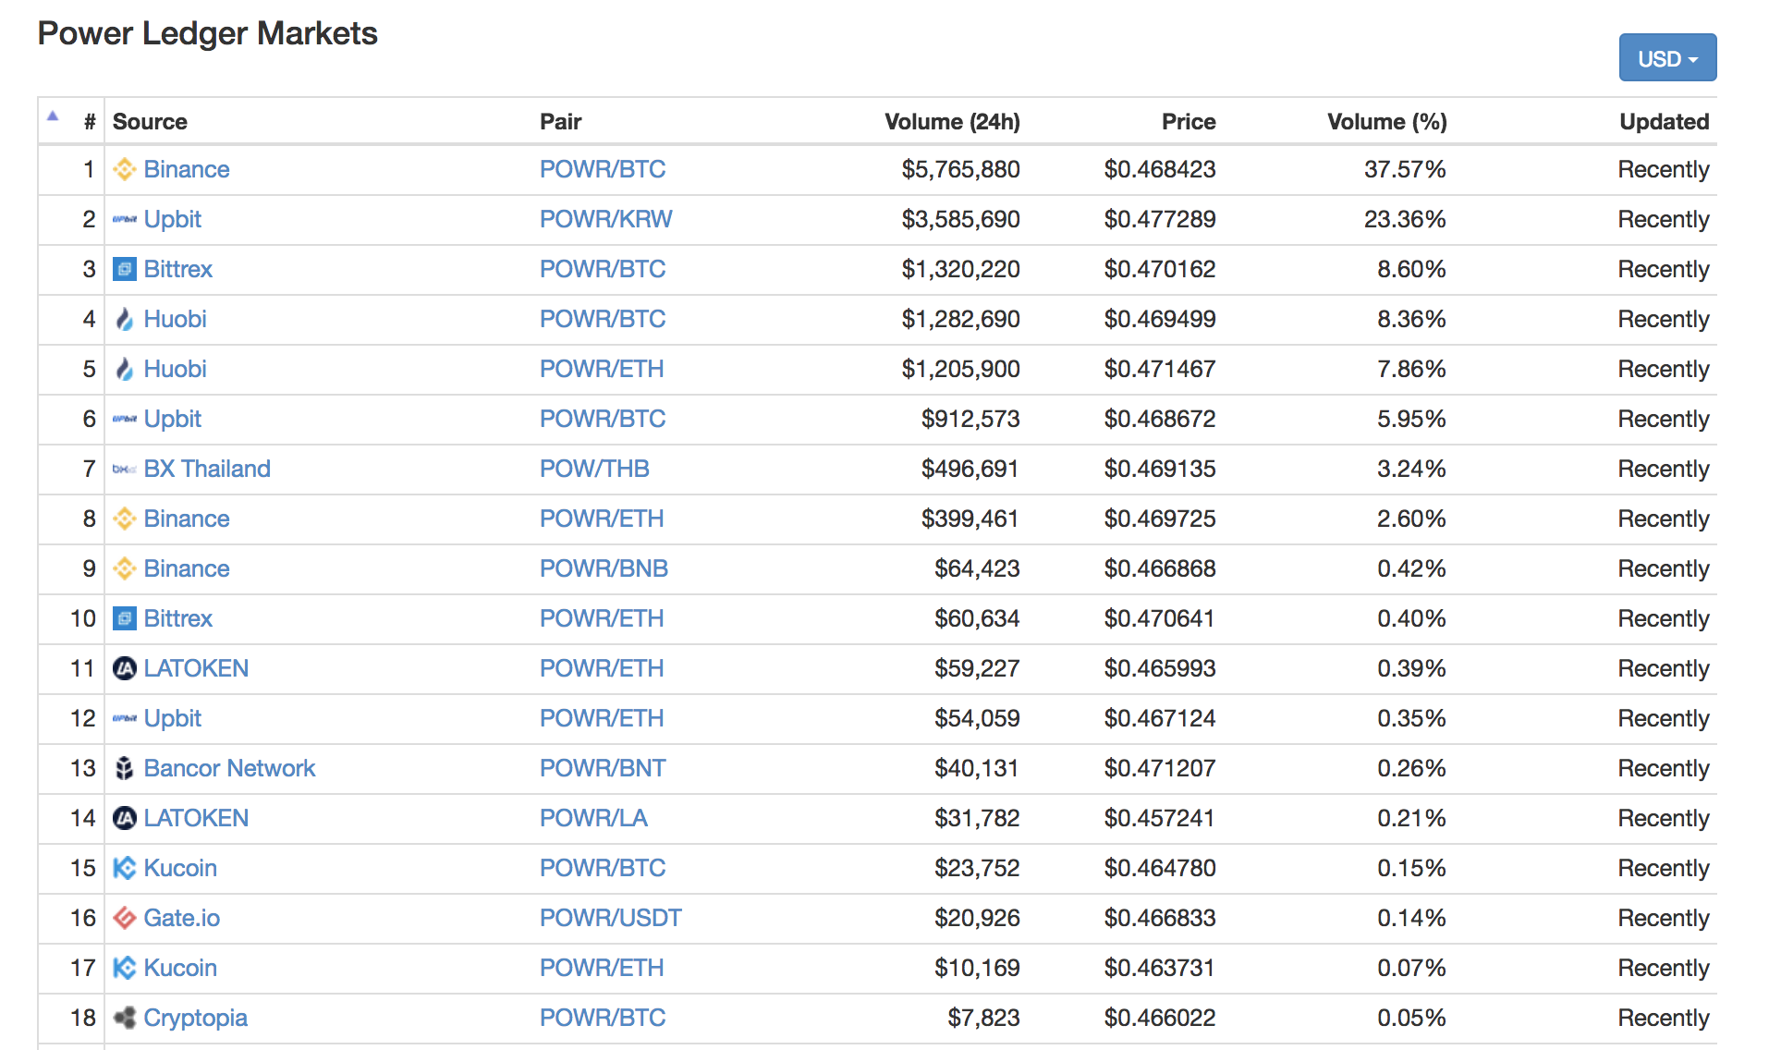This screenshot has height=1050, width=1769.
Task: Open POWR/KRW pair link
Action: point(605,219)
